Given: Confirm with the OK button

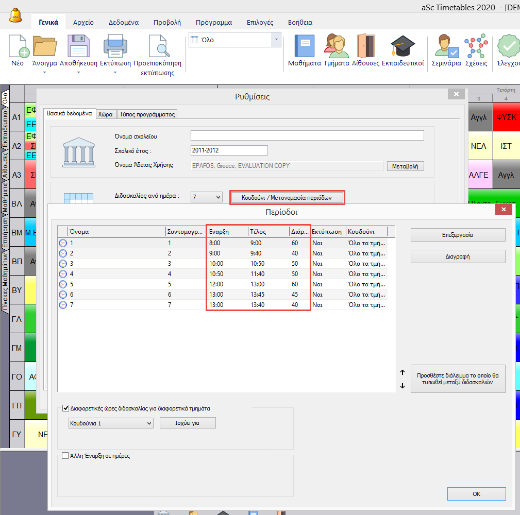Looking at the screenshot, I should pos(476,494).
